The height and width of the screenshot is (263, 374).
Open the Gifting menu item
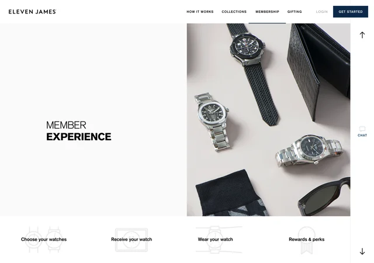tap(295, 12)
